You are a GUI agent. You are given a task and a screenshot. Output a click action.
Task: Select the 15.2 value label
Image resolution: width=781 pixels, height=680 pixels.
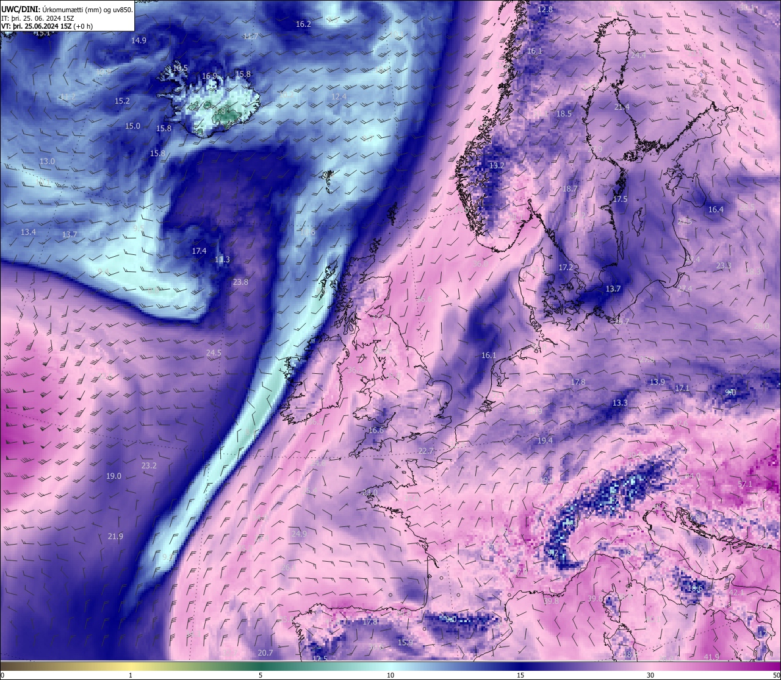tap(122, 101)
